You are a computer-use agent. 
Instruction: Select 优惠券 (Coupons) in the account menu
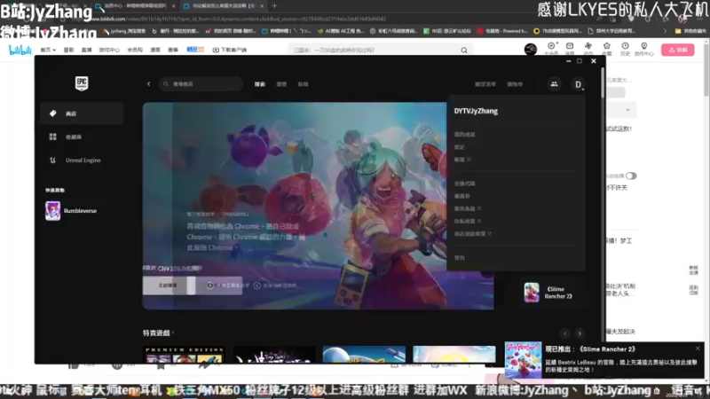coord(462,196)
